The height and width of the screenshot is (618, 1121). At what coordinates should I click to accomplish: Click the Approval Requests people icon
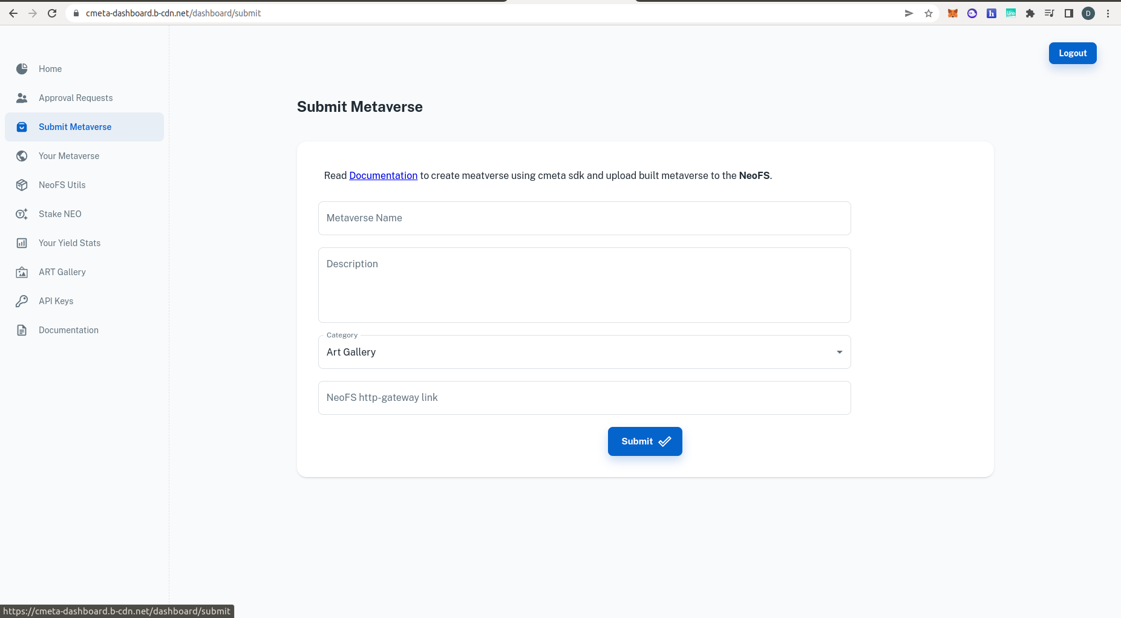[x=22, y=98]
